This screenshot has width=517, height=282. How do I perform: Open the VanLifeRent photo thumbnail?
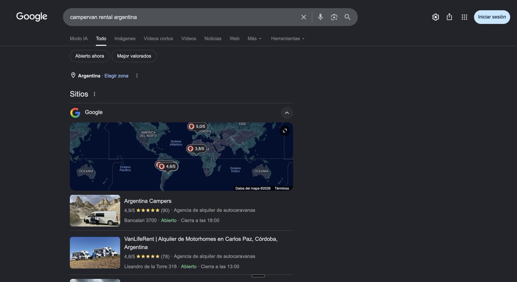[95, 253]
